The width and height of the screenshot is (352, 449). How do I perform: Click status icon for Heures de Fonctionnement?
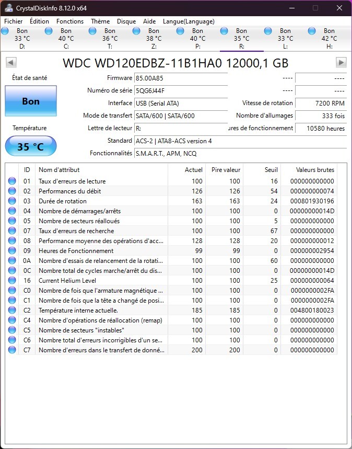coord(12,250)
